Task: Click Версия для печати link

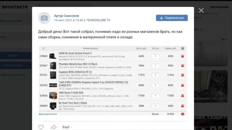Action: 48,114
